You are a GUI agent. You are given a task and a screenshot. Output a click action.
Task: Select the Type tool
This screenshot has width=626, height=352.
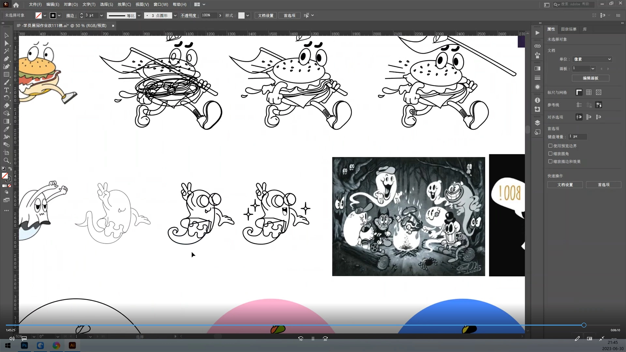point(6,90)
